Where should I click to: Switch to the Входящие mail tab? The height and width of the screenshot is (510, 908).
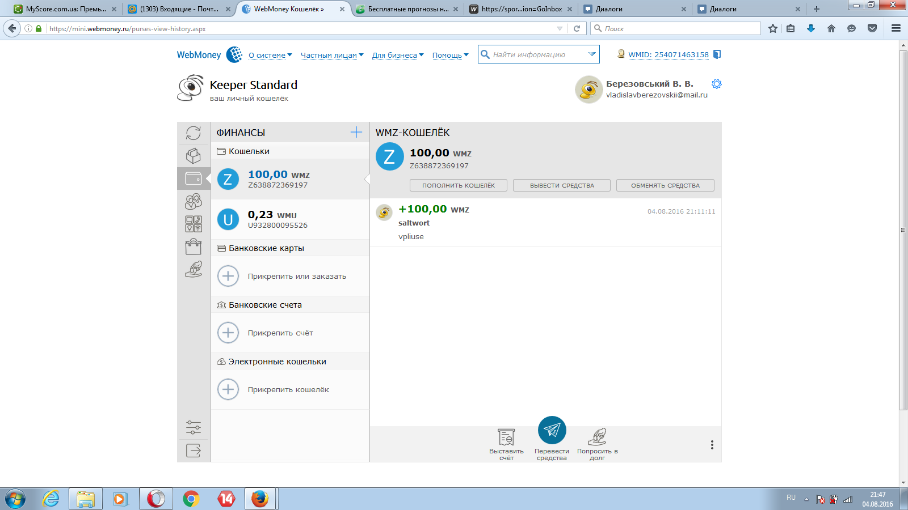(179, 9)
